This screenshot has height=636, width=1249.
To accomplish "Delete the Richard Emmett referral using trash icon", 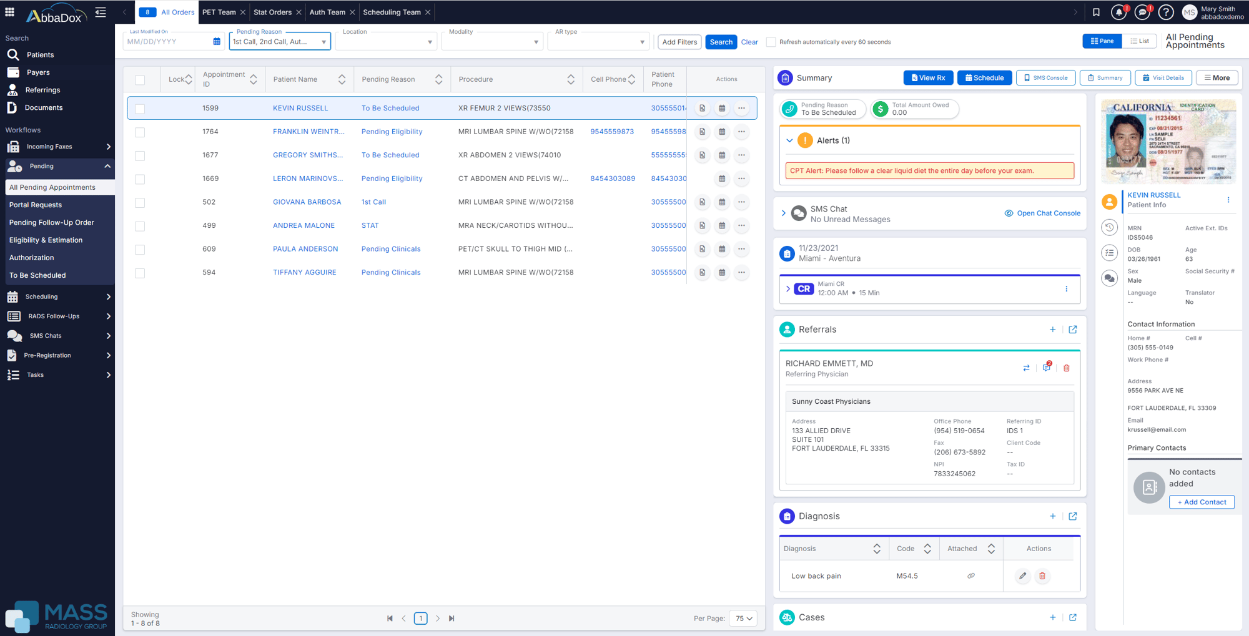I will (1066, 368).
